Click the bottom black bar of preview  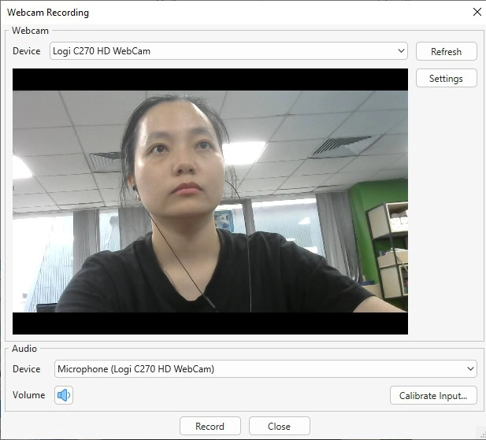210,324
